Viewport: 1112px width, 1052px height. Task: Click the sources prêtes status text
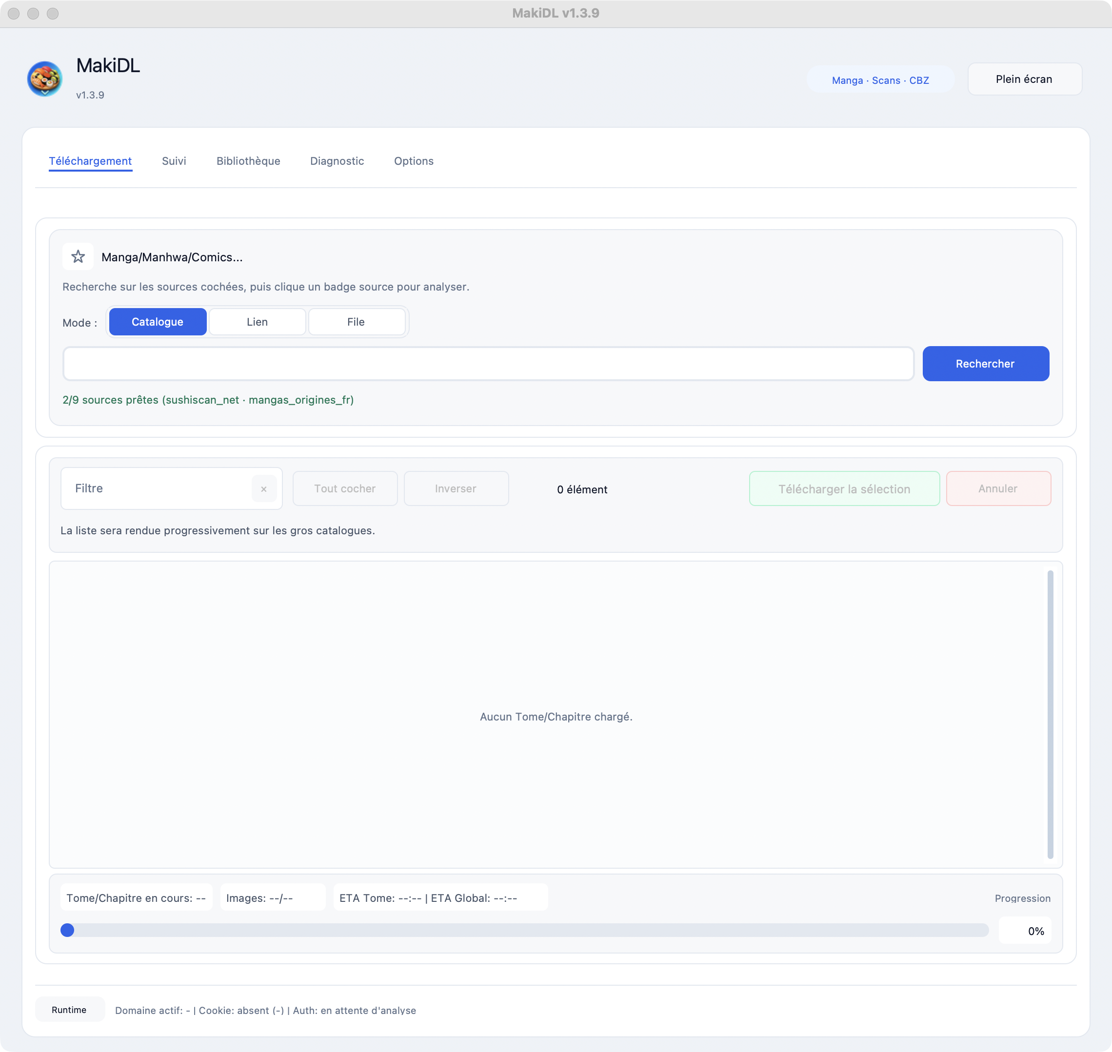(208, 400)
